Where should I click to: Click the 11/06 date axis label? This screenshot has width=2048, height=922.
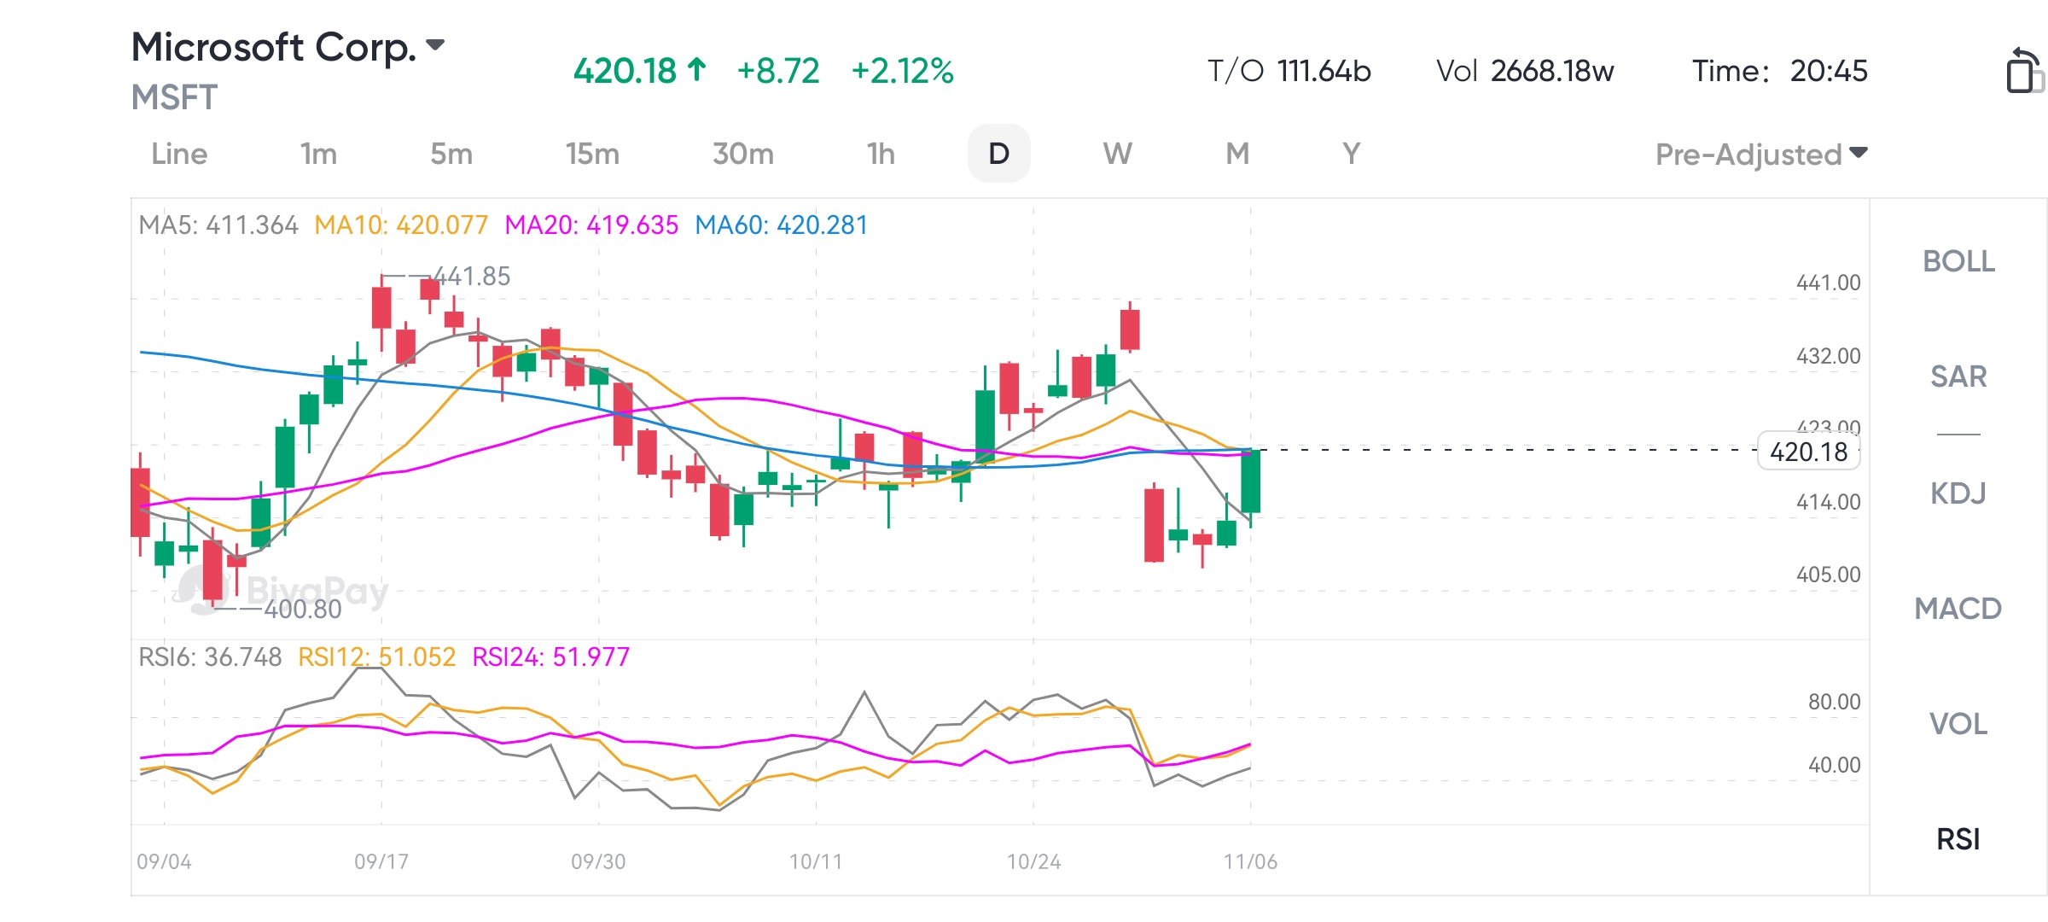(1250, 861)
